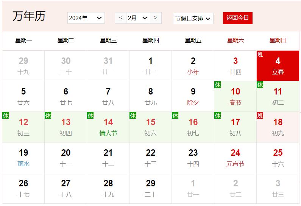Select February 10 春节 date cell

(x=235, y=96)
